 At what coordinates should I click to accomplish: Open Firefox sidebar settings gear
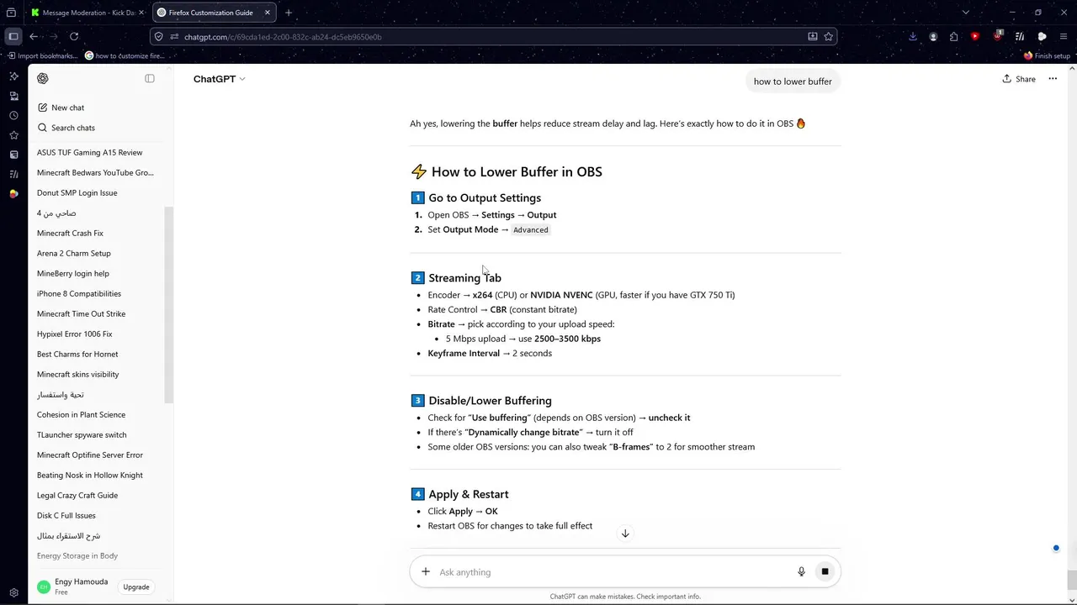pyautogui.click(x=13, y=592)
